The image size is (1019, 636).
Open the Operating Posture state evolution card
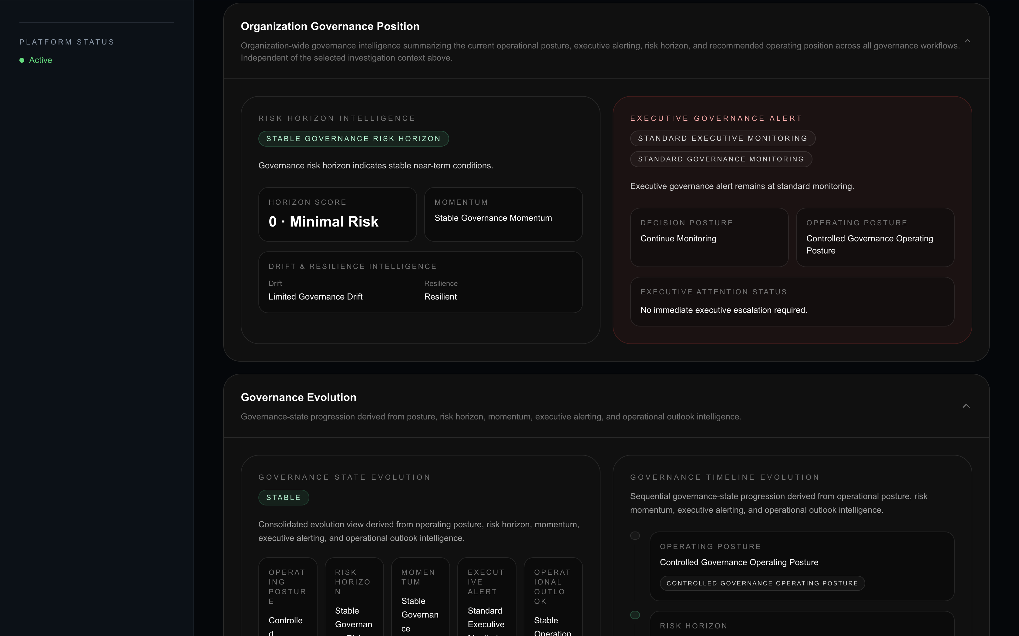pyautogui.click(x=288, y=597)
